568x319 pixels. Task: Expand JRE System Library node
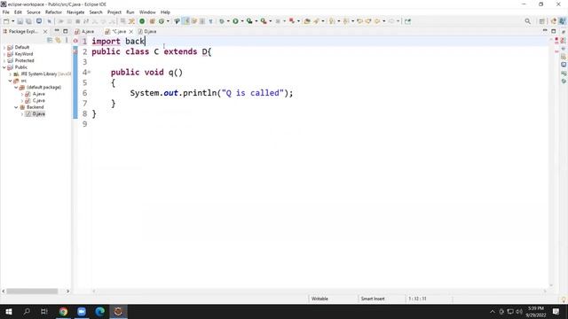(10, 74)
